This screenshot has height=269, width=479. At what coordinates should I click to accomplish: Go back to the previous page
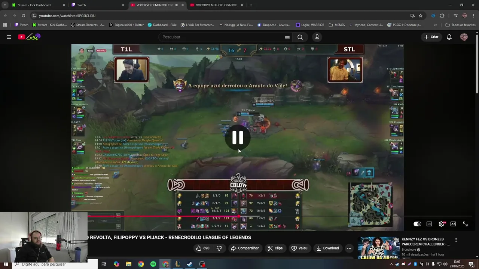click(x=5, y=16)
